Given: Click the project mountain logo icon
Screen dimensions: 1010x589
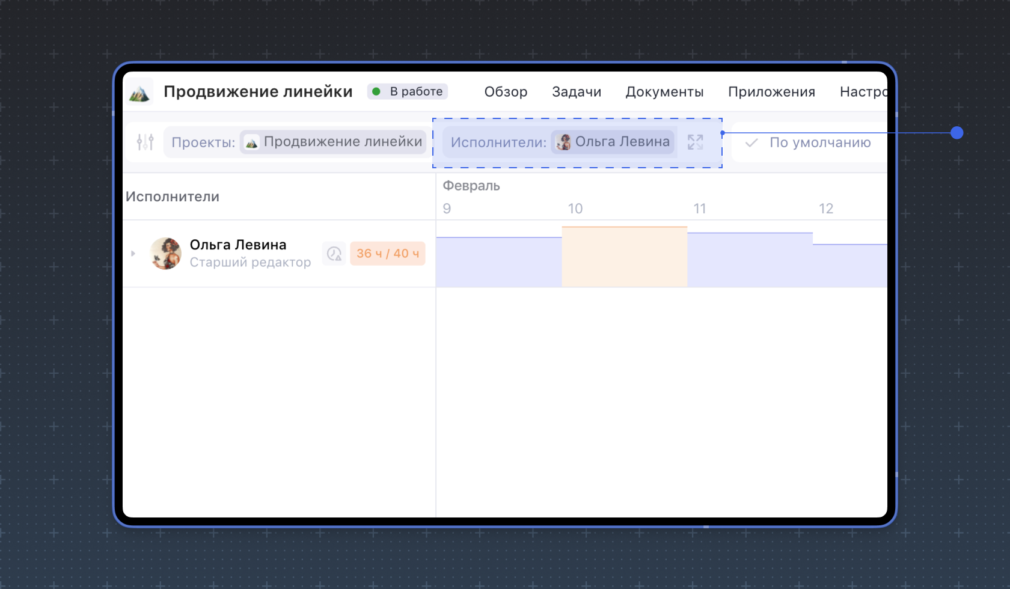Looking at the screenshot, I should pyautogui.click(x=139, y=93).
